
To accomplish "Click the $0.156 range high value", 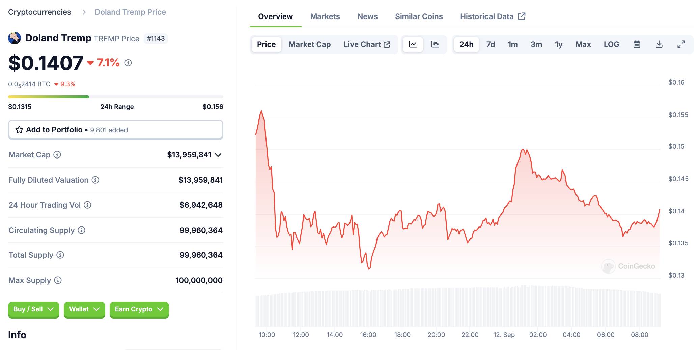I will pyautogui.click(x=213, y=107).
